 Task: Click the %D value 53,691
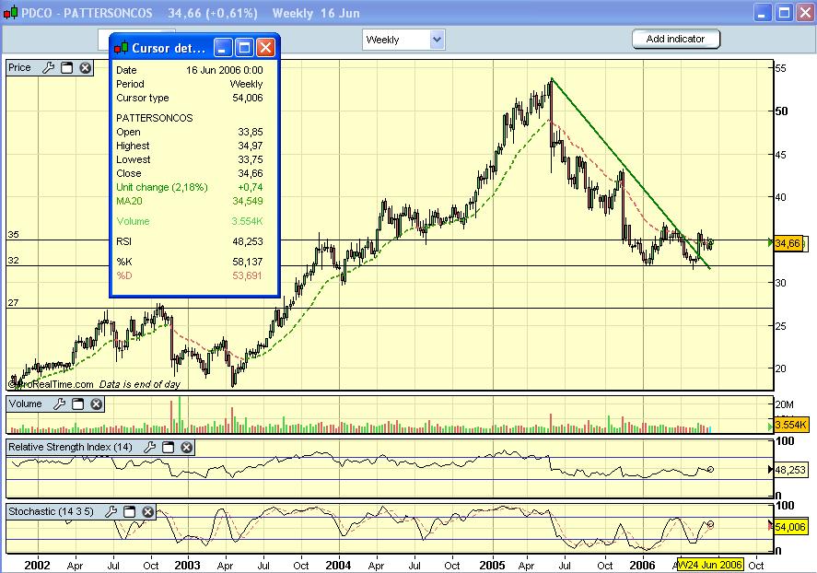pyautogui.click(x=248, y=275)
